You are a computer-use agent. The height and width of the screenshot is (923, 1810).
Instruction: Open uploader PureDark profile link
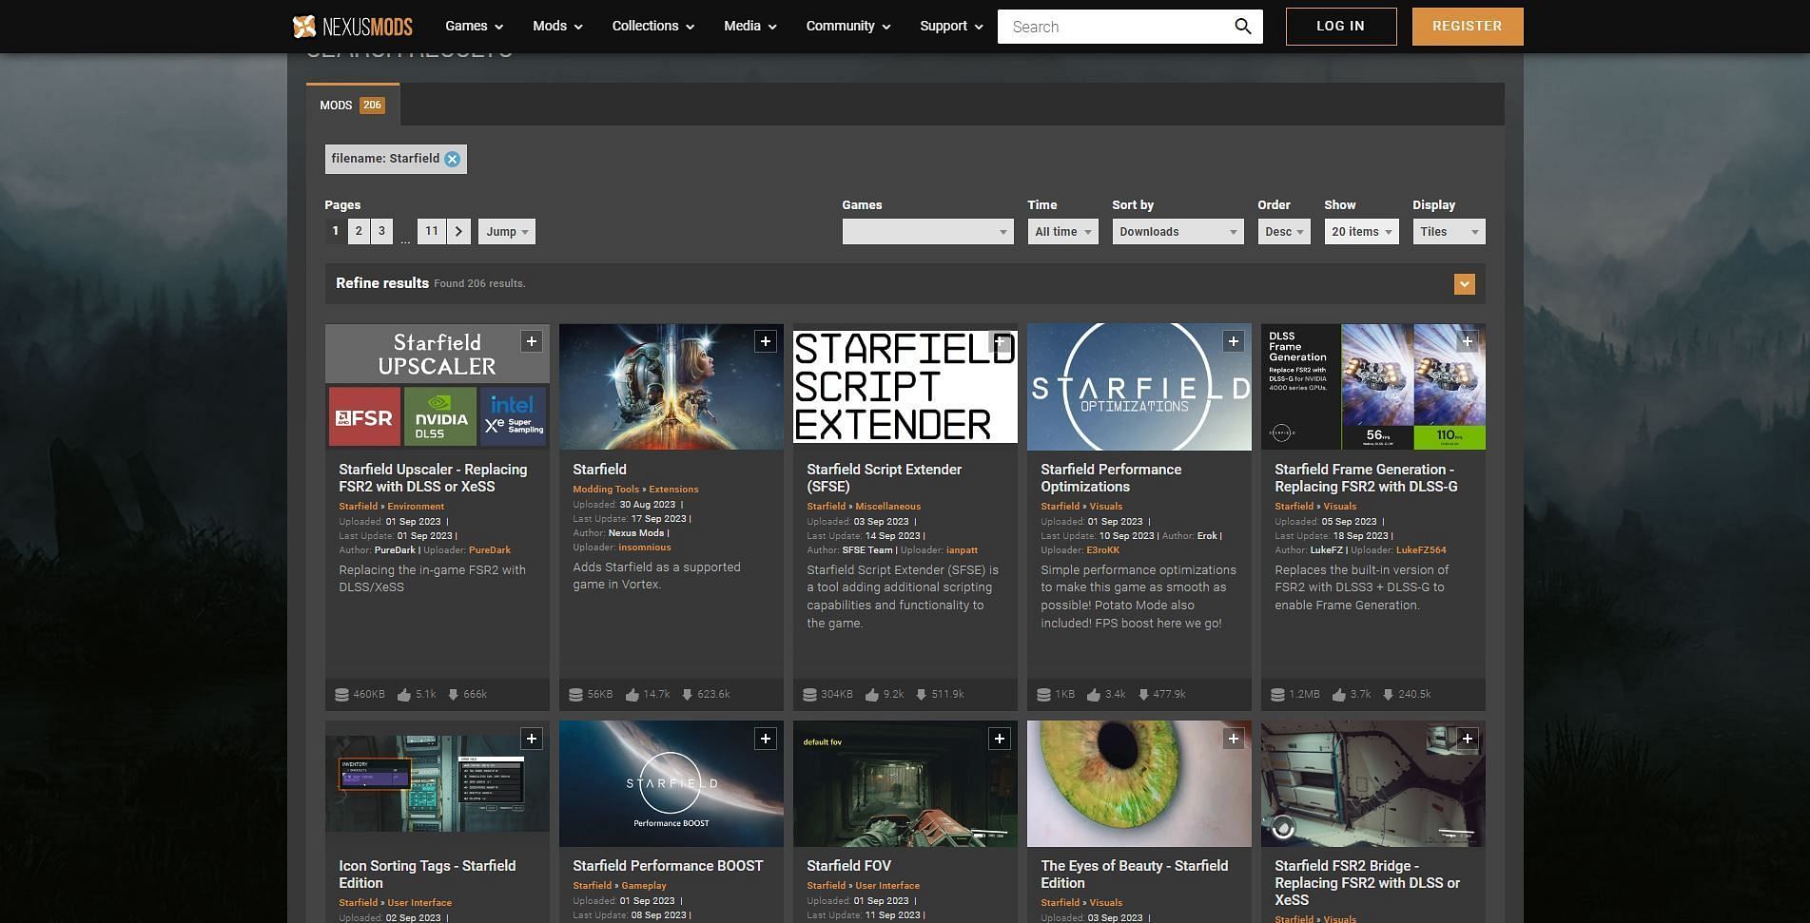490,550
